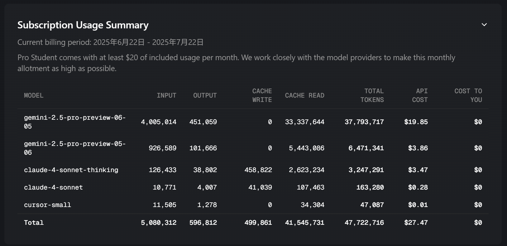Image resolution: width=507 pixels, height=246 pixels.
Task: Click cache write value 458,822
Action: 258,170
